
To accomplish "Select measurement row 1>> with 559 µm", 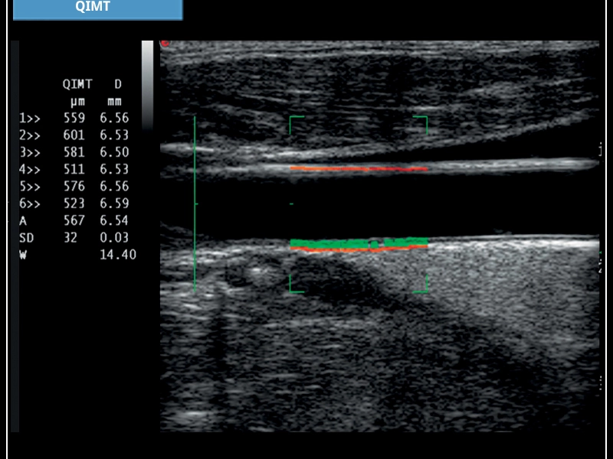I will [x=74, y=118].
